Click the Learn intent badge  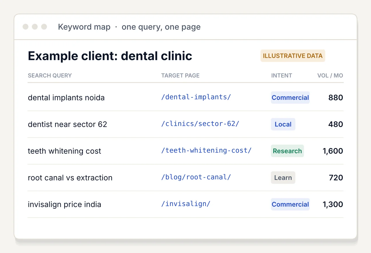tap(283, 178)
